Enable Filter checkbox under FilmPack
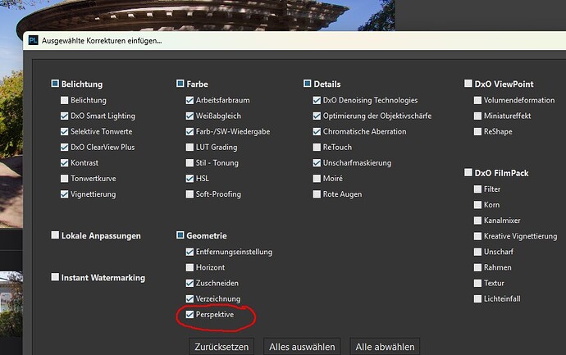Image resolution: width=566 pixels, height=355 pixels. pyautogui.click(x=477, y=189)
